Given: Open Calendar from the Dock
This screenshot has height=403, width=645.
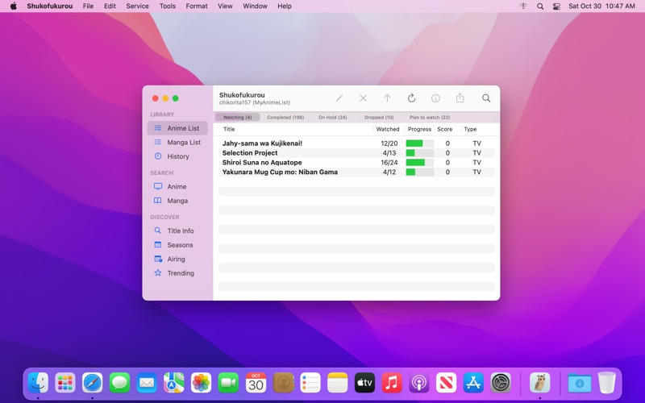Looking at the screenshot, I should point(256,383).
